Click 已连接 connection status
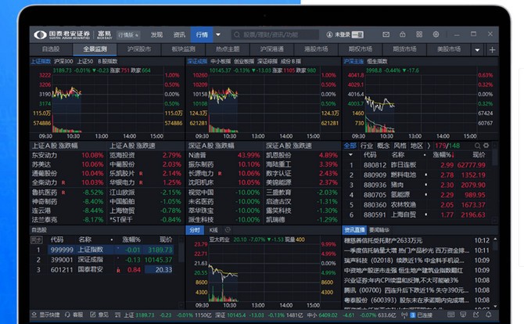The height and width of the screenshot is (324, 524). coord(425,315)
